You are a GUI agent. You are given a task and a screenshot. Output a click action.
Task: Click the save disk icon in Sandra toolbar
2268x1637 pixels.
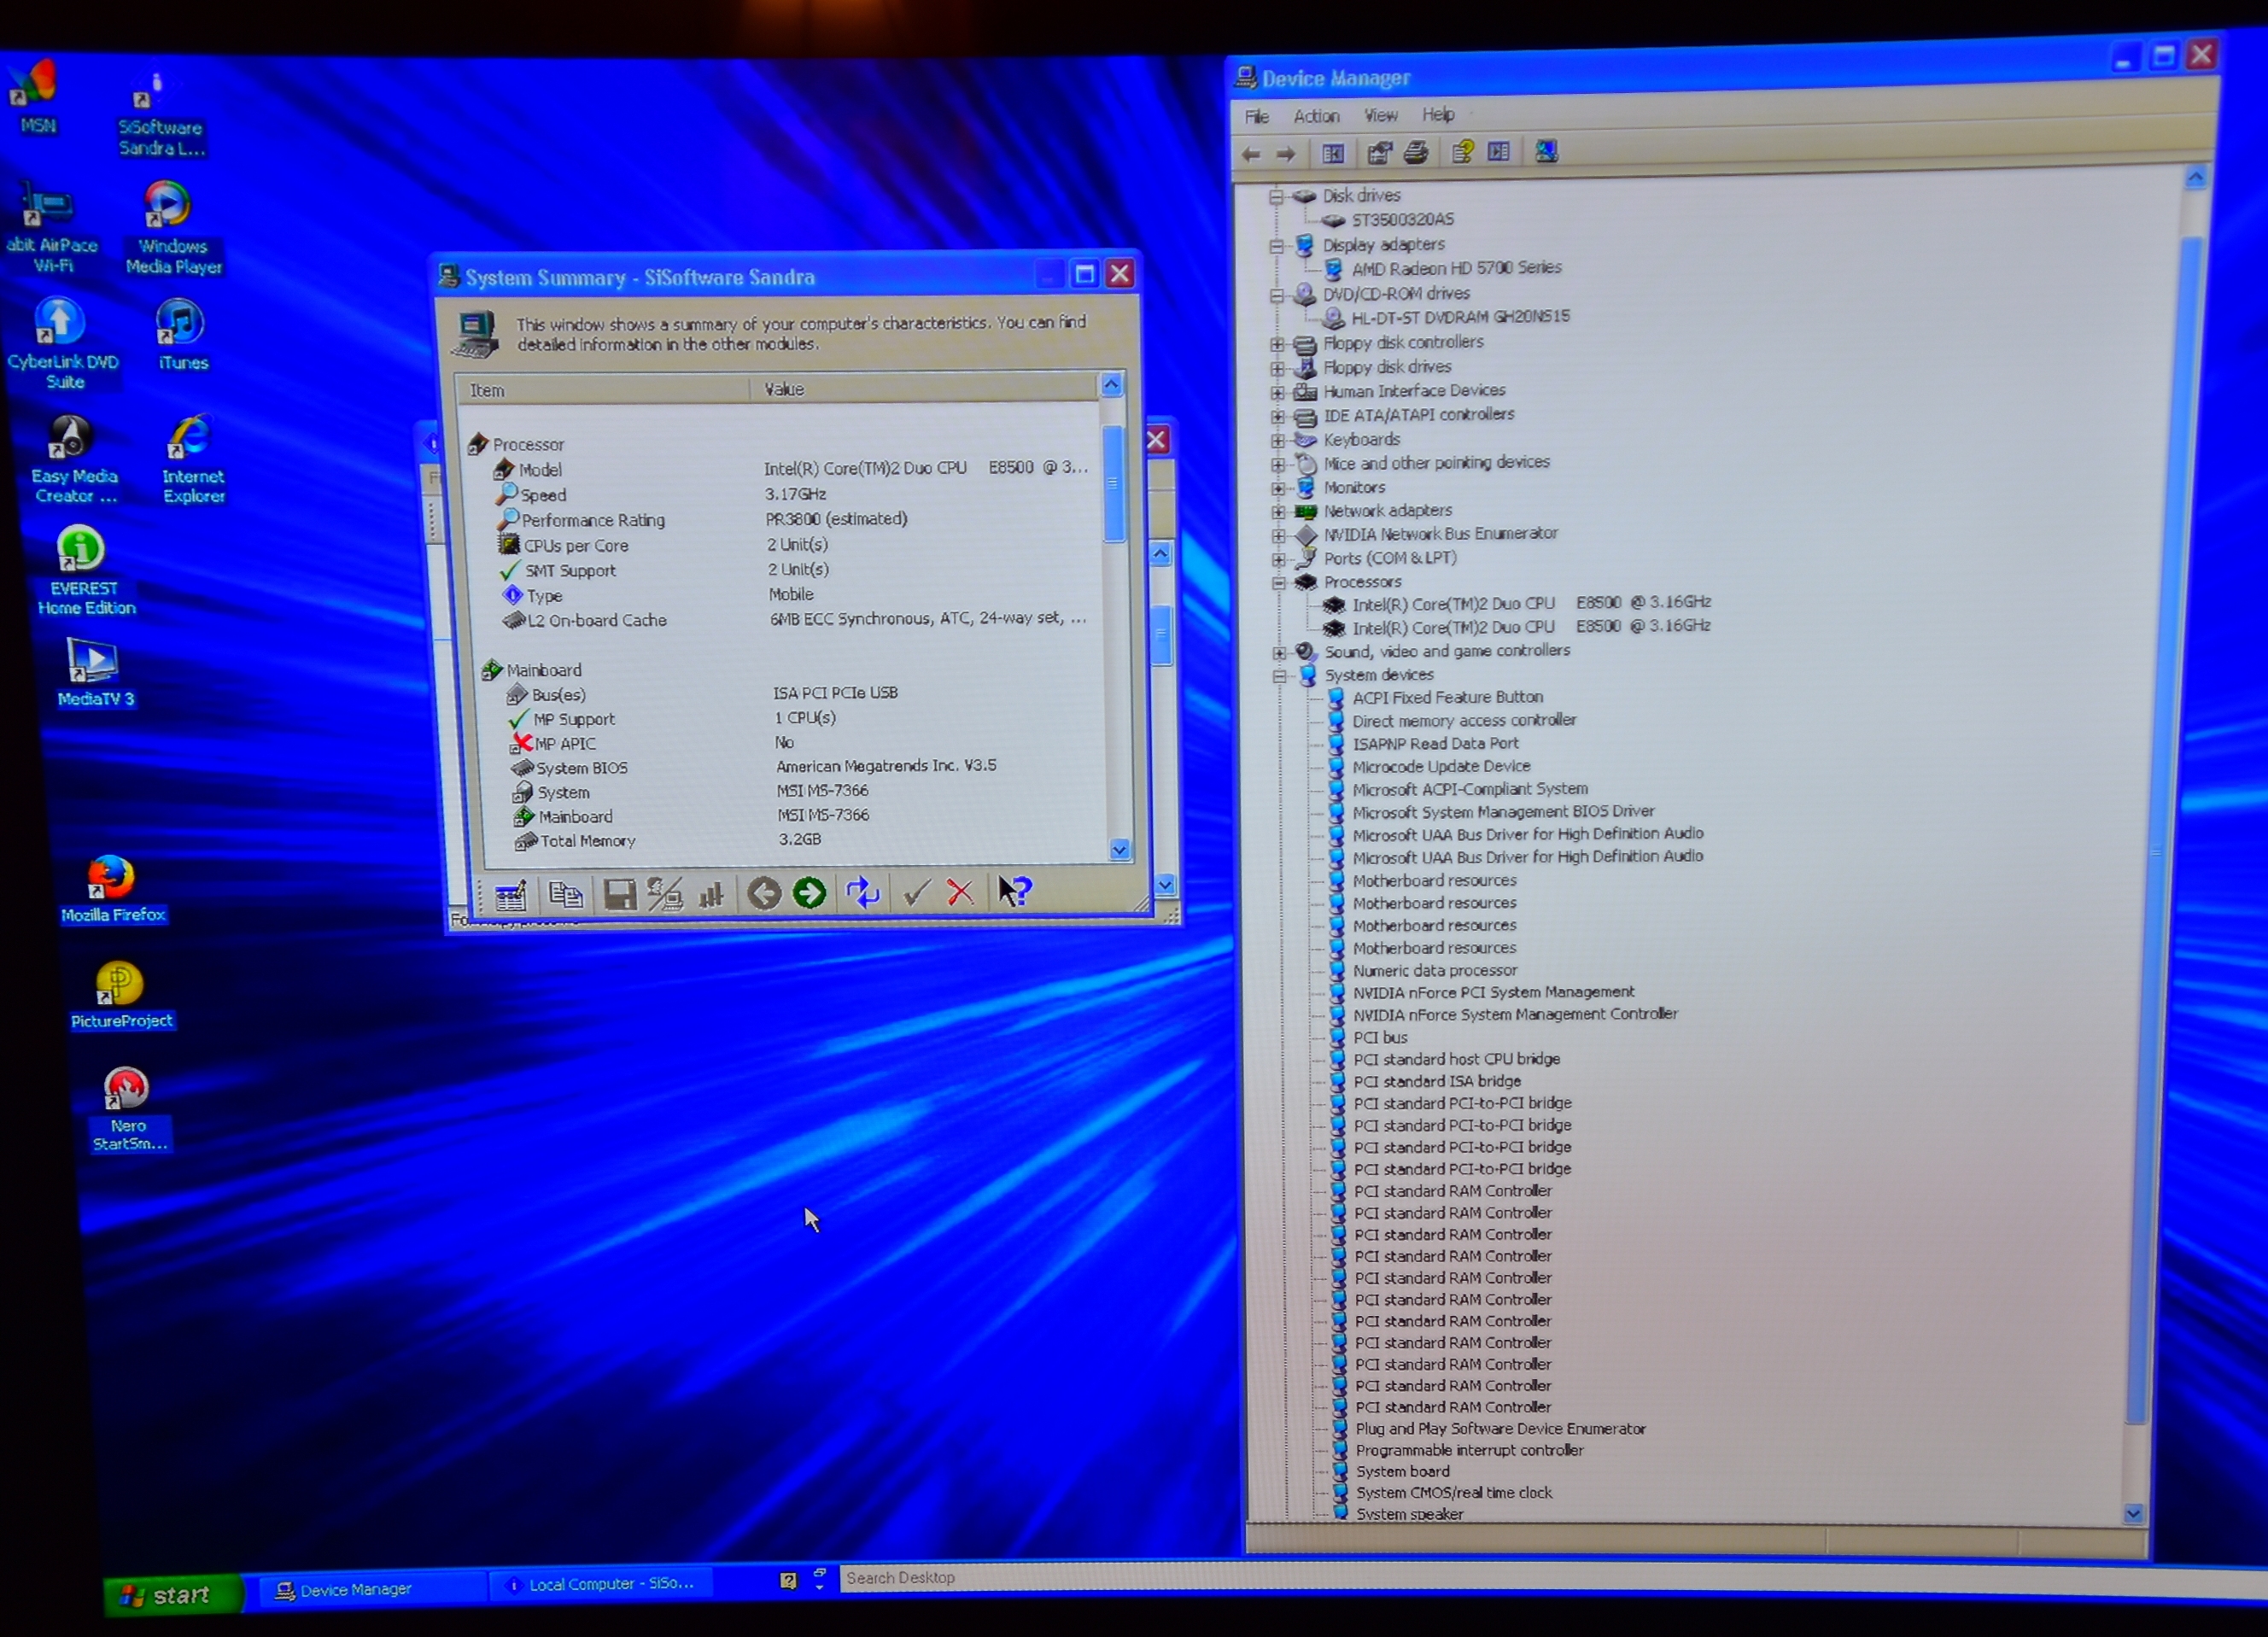point(619,894)
